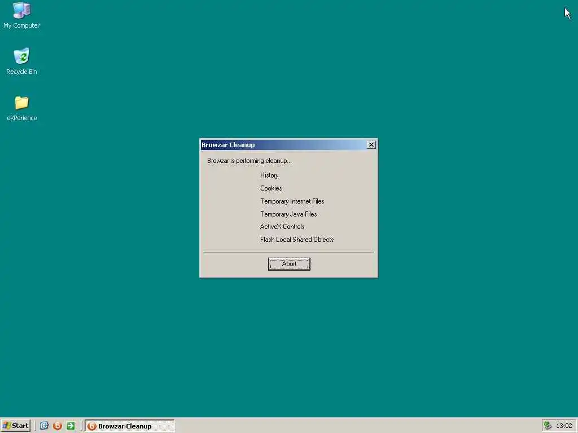Click ActiveX Controls text
Image resolution: width=578 pixels, height=433 pixels.
[x=282, y=227]
